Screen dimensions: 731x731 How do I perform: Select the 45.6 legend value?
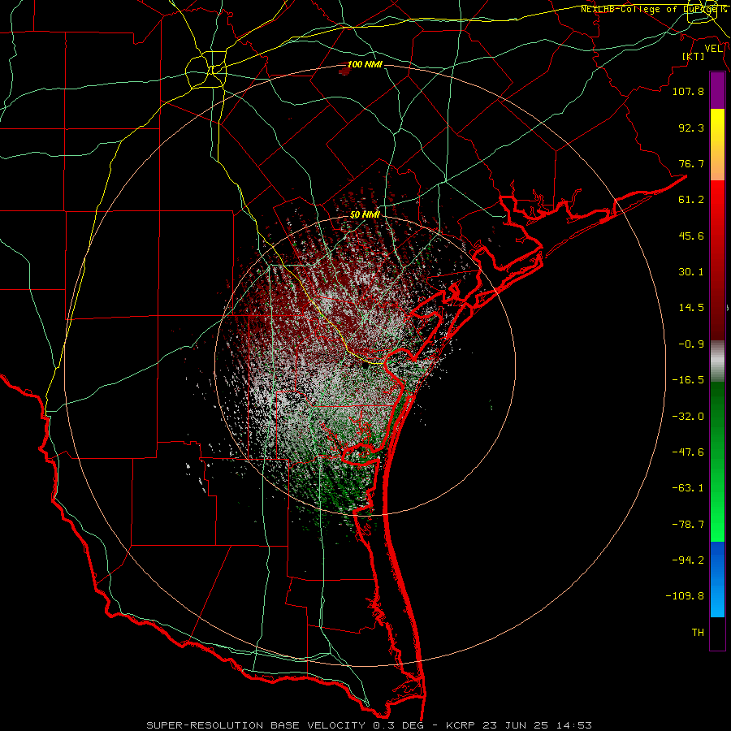pos(691,236)
